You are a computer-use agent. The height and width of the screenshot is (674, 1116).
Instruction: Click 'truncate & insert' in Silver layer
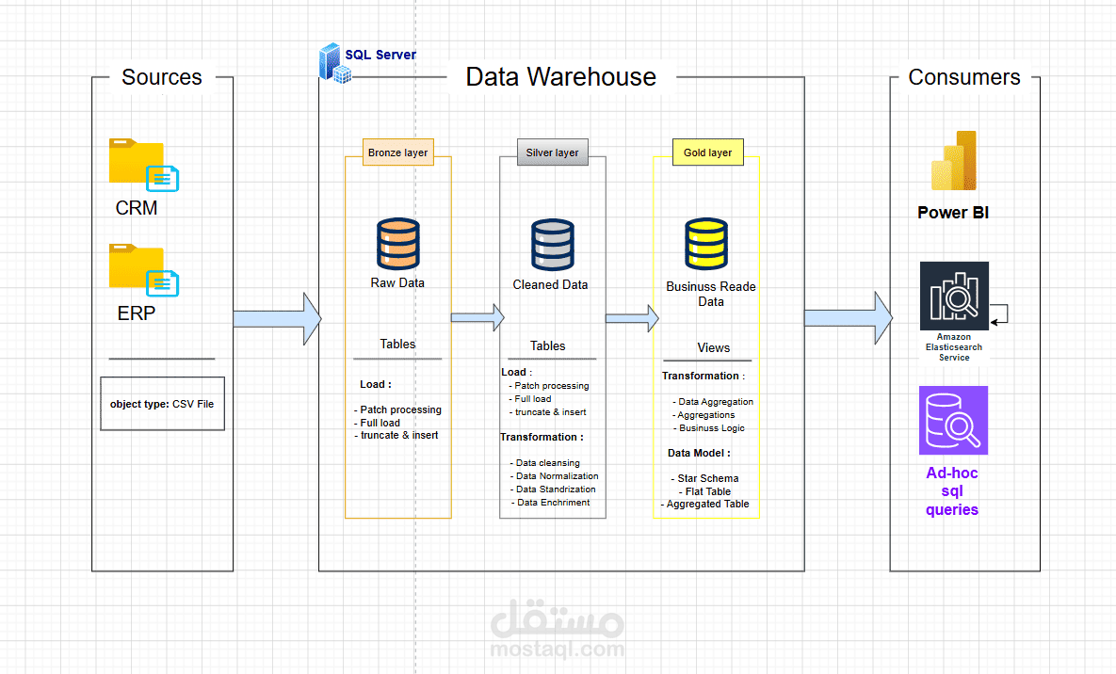(x=548, y=412)
